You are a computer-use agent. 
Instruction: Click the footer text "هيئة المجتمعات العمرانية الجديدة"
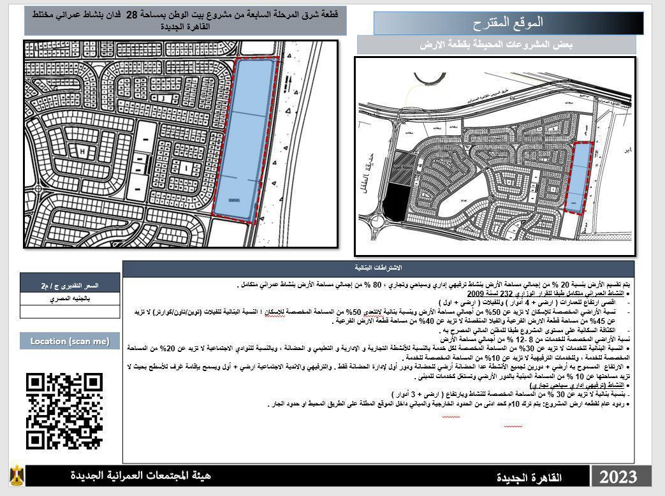tap(141, 476)
